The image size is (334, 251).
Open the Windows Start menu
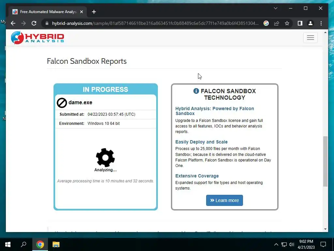coord(8,244)
